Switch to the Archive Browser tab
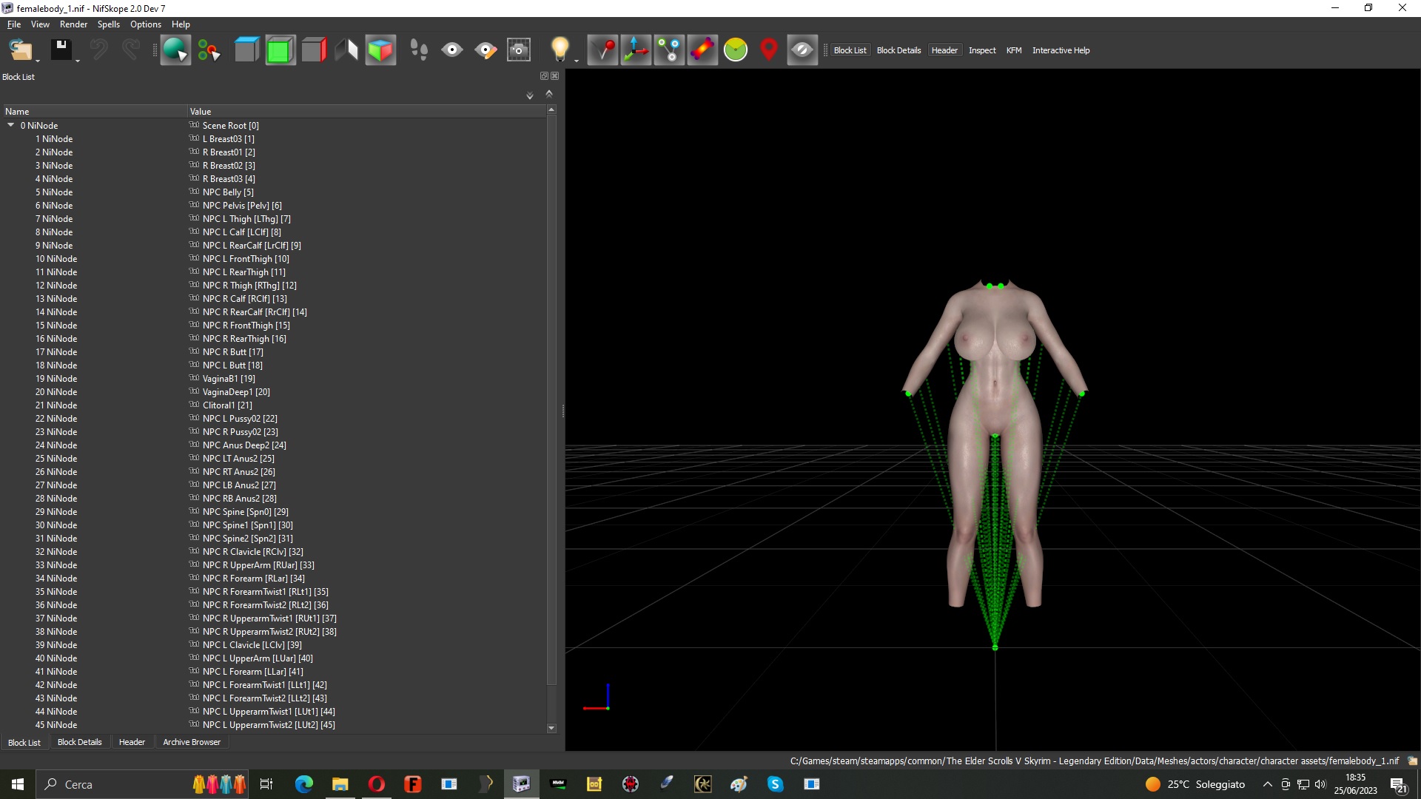Viewport: 1421px width, 799px height. [192, 742]
